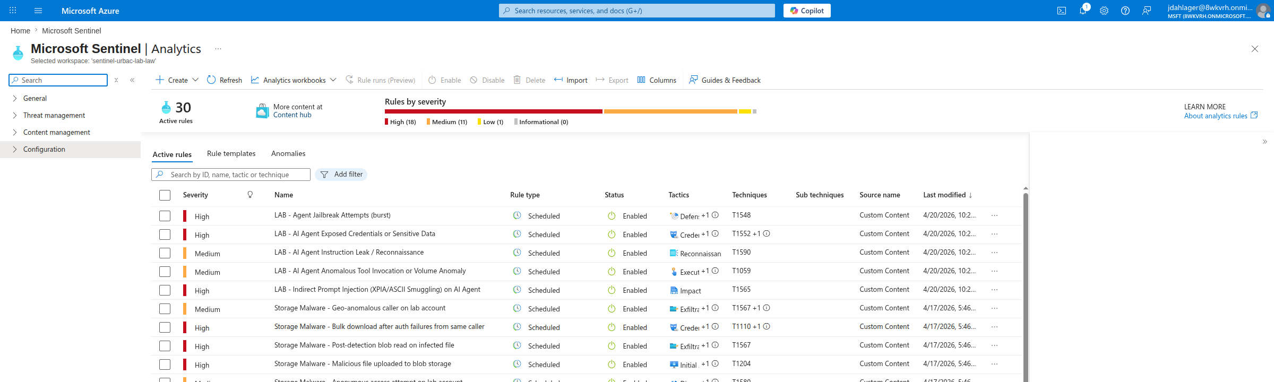Switch to the Anomalies tab
Viewport: 1274px width, 382px height.
tap(288, 153)
